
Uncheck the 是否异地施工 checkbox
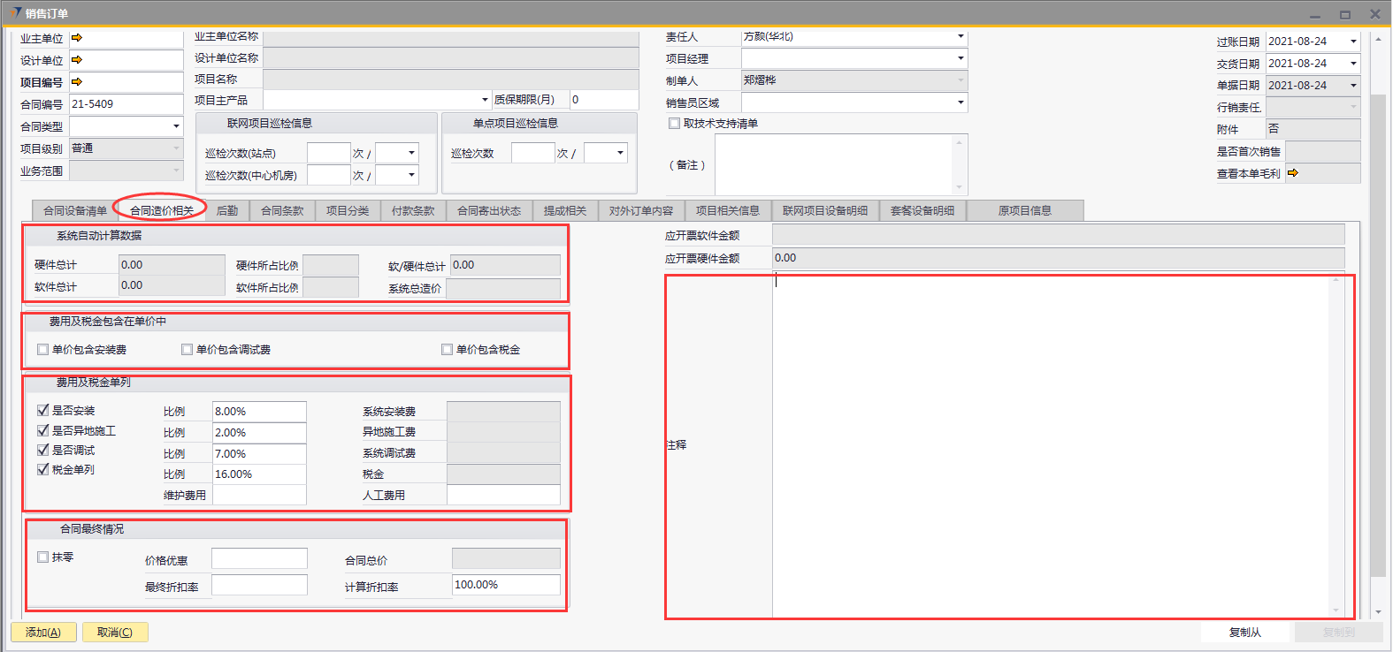pos(43,430)
